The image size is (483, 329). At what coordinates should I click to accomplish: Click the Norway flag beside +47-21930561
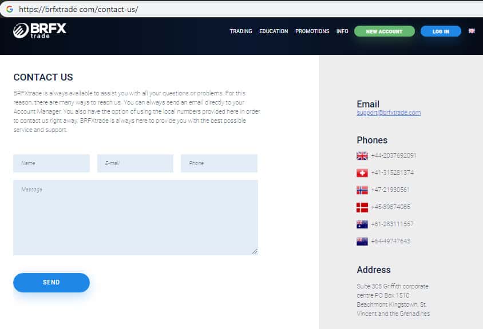tap(362, 190)
